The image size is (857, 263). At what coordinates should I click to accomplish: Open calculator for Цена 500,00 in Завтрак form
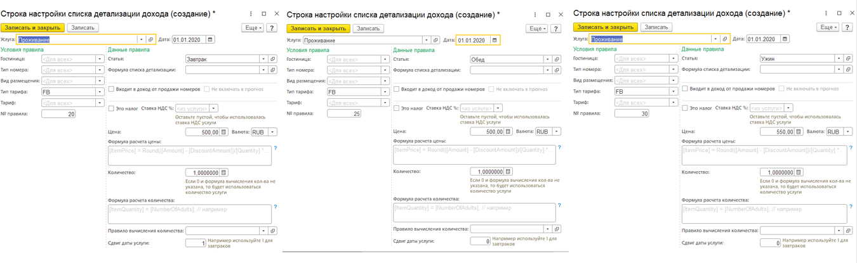(223, 132)
